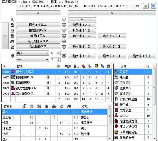Click the ice resistance column icon
The image size is (158, 141).
102,66
